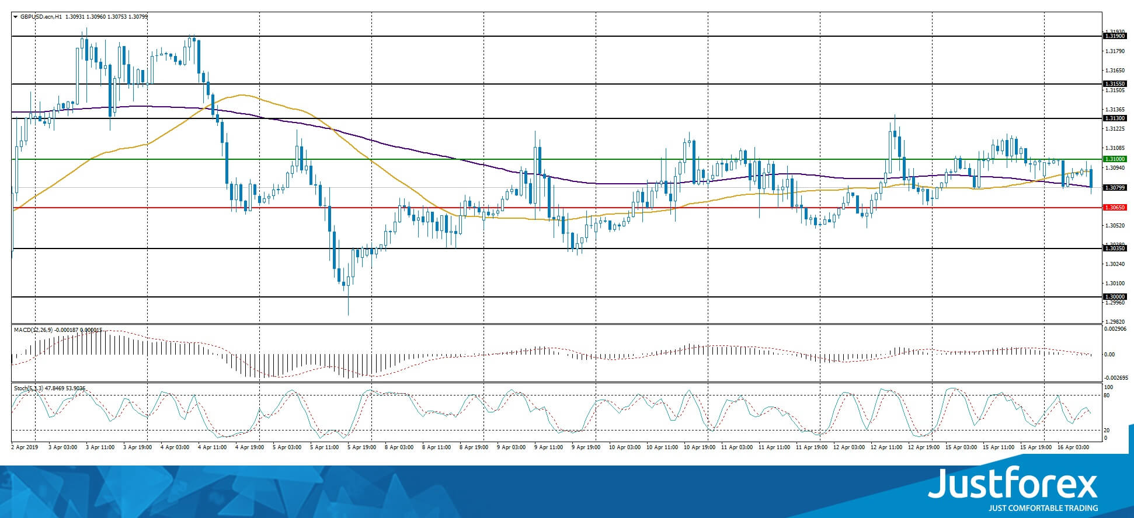
Task: Select the 1.31550 price level label
Action: coord(1115,84)
